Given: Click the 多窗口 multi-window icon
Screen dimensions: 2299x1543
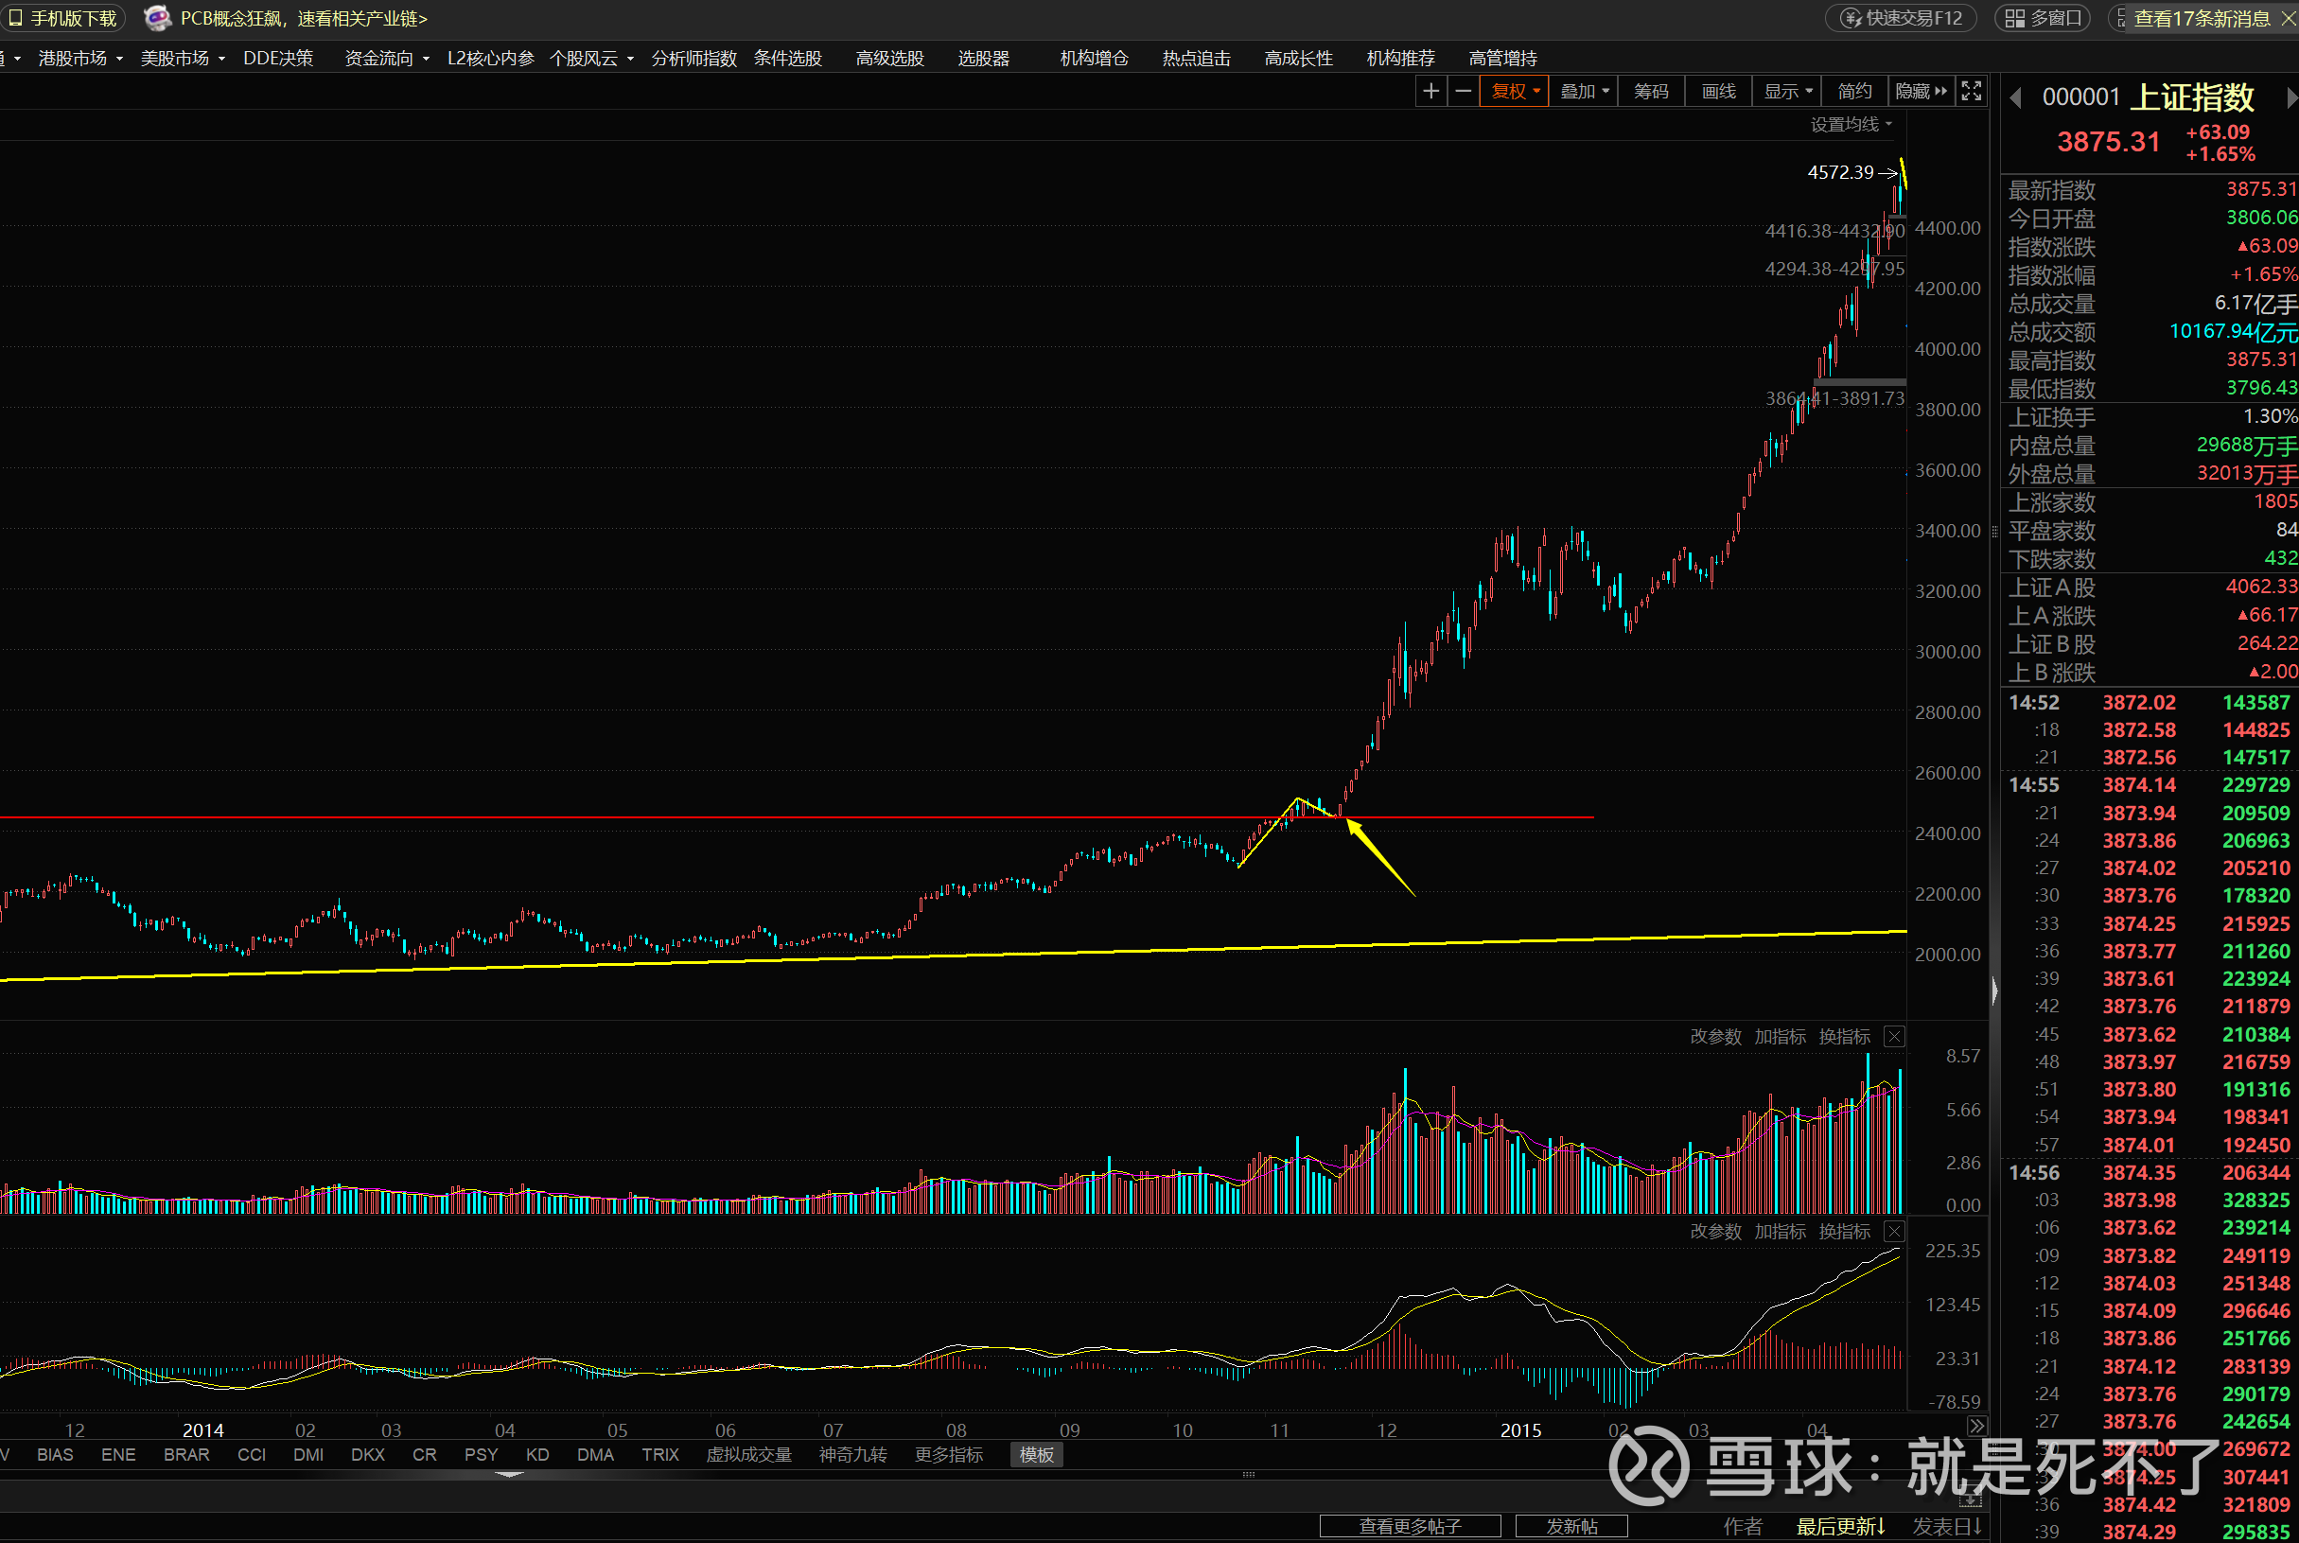Looking at the screenshot, I should (2014, 18).
